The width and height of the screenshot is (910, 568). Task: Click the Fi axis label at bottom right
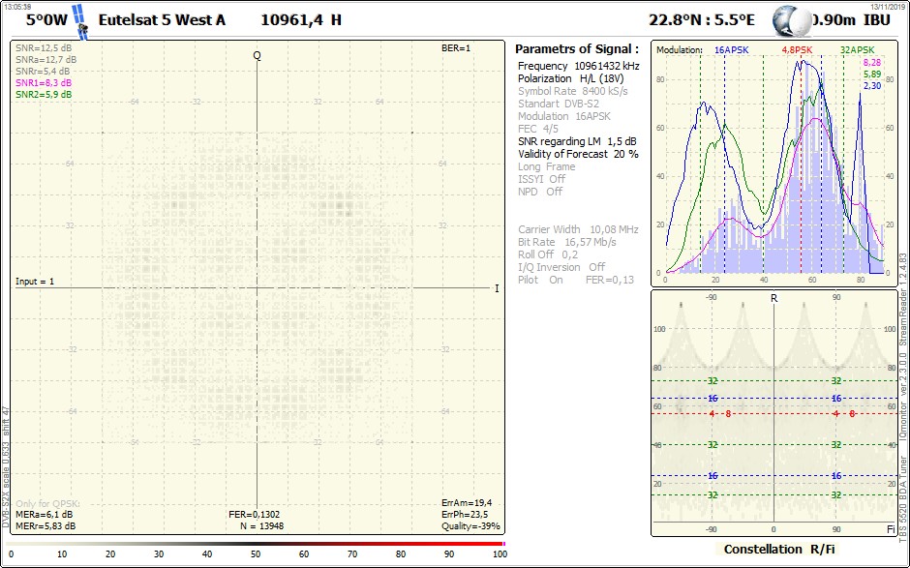891,530
